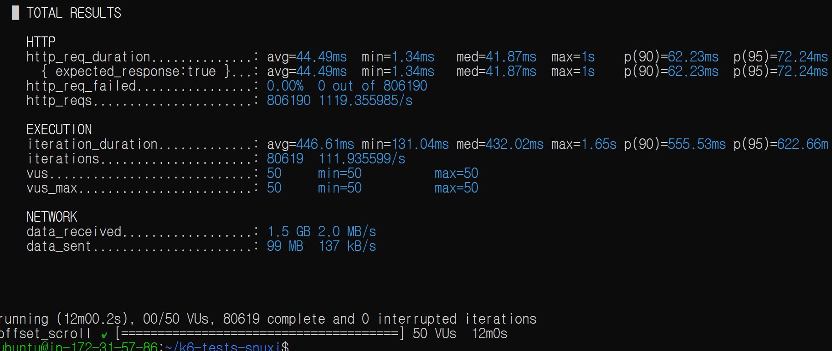The image size is (832, 351).
Task: Click the HTTP section header
Action: coord(41,42)
